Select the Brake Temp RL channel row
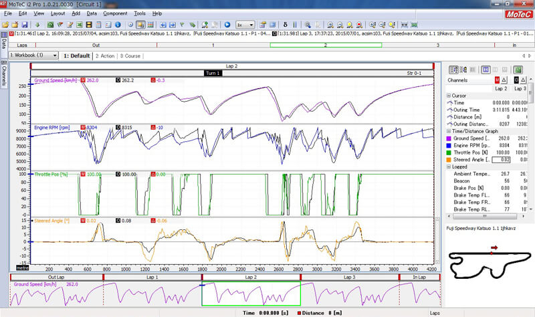 pyautogui.click(x=487, y=209)
